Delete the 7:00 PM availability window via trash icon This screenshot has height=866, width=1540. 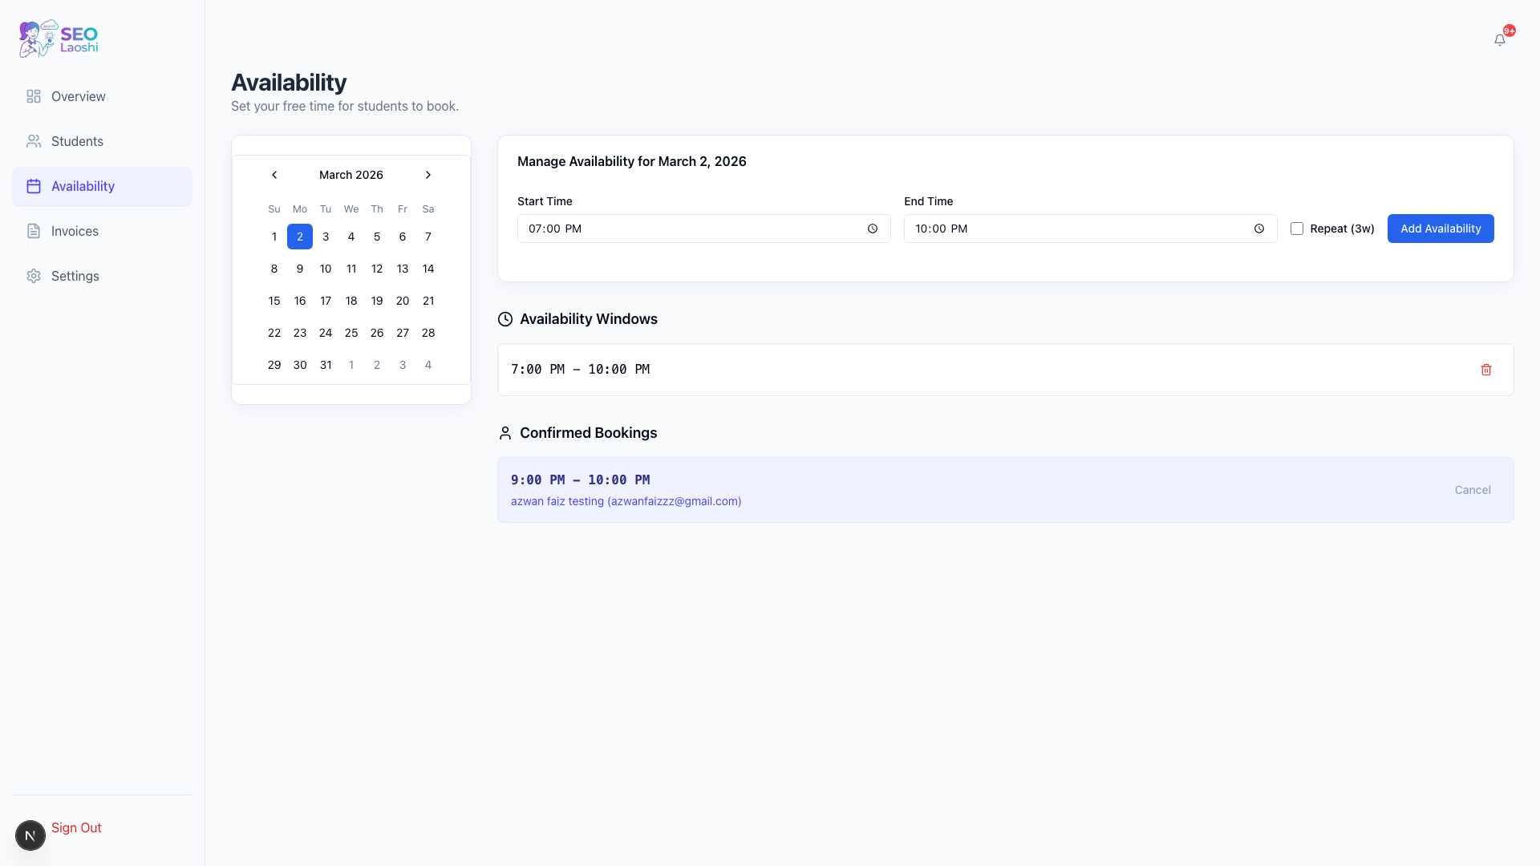1486,370
